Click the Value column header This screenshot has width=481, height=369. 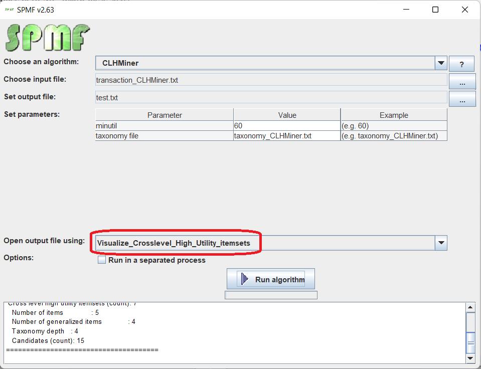point(287,115)
